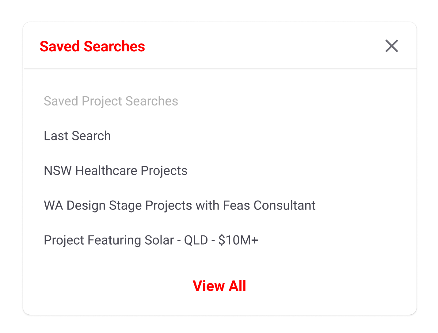The width and height of the screenshot is (438, 333).
Task: Click the Saved Project Searches section label
Action: pos(111,101)
